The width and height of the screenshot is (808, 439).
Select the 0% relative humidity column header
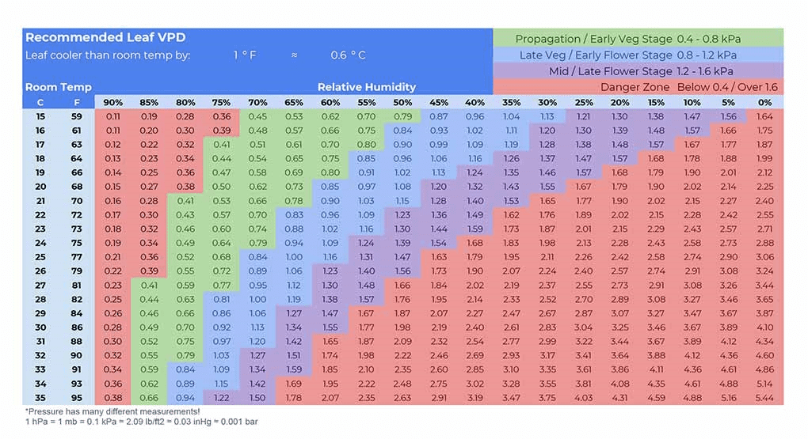click(764, 102)
